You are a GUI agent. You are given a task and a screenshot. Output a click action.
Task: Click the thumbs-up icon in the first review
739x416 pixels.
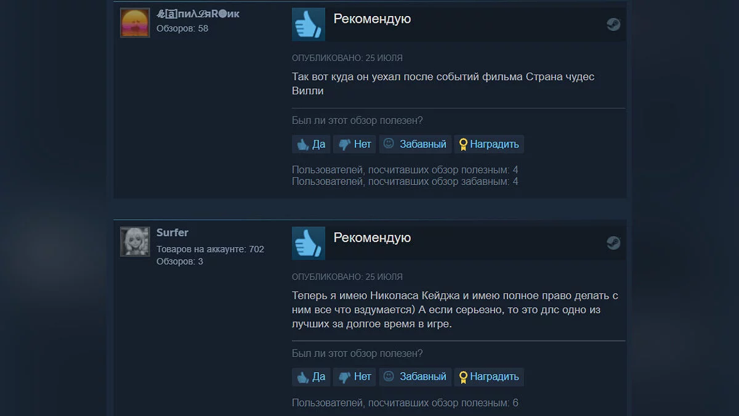[x=308, y=25]
